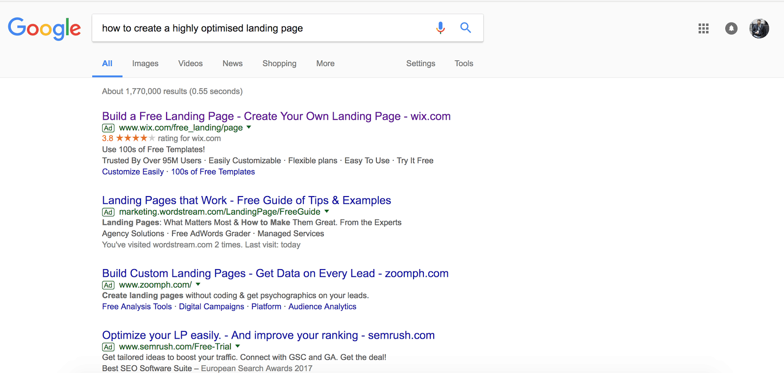Click 'Get tailored ideas to boost your traffic' text

point(244,357)
